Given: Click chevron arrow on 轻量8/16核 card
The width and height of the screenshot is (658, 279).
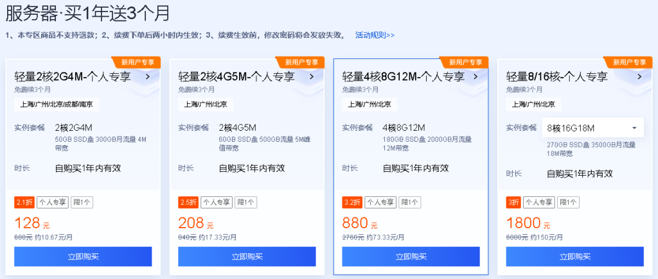Looking at the screenshot, I should [639, 77].
